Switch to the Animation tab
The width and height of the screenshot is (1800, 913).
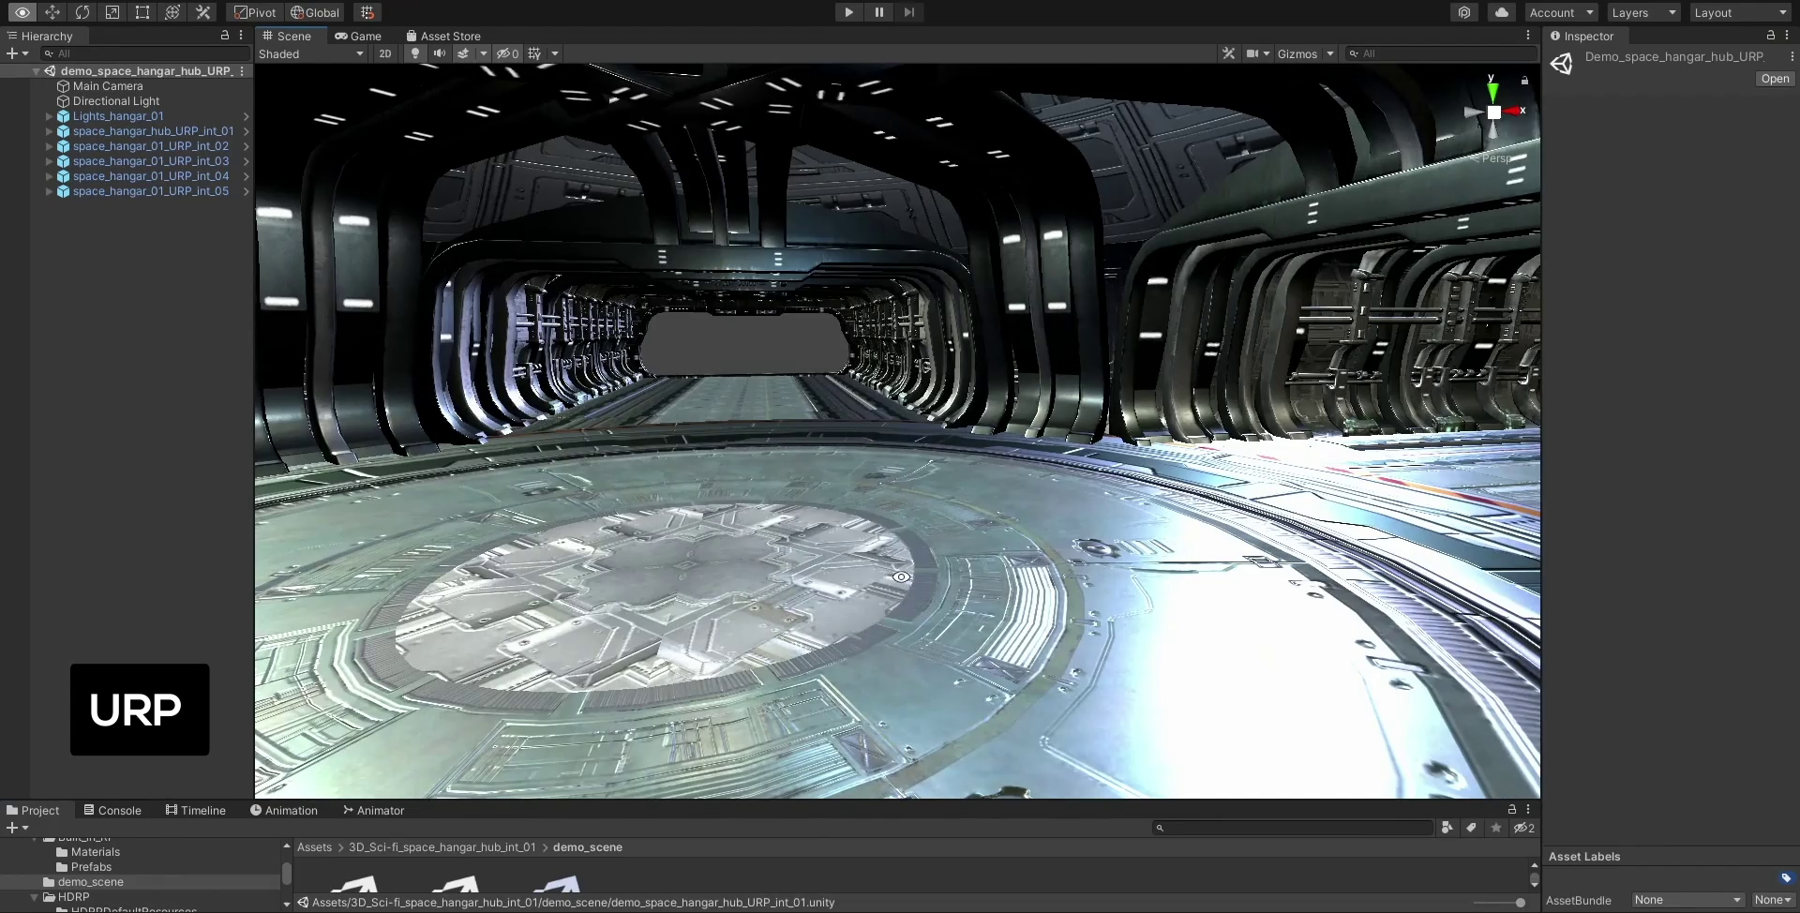click(284, 810)
